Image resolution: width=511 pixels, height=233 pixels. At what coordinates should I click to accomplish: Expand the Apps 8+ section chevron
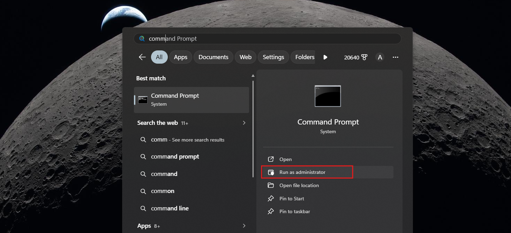244,226
